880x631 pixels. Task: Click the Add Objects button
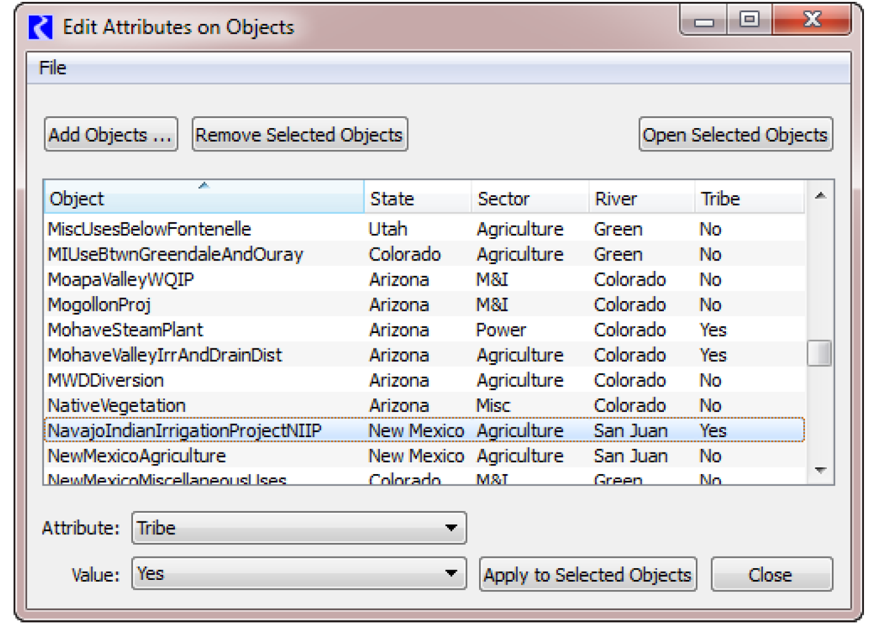click(x=111, y=135)
